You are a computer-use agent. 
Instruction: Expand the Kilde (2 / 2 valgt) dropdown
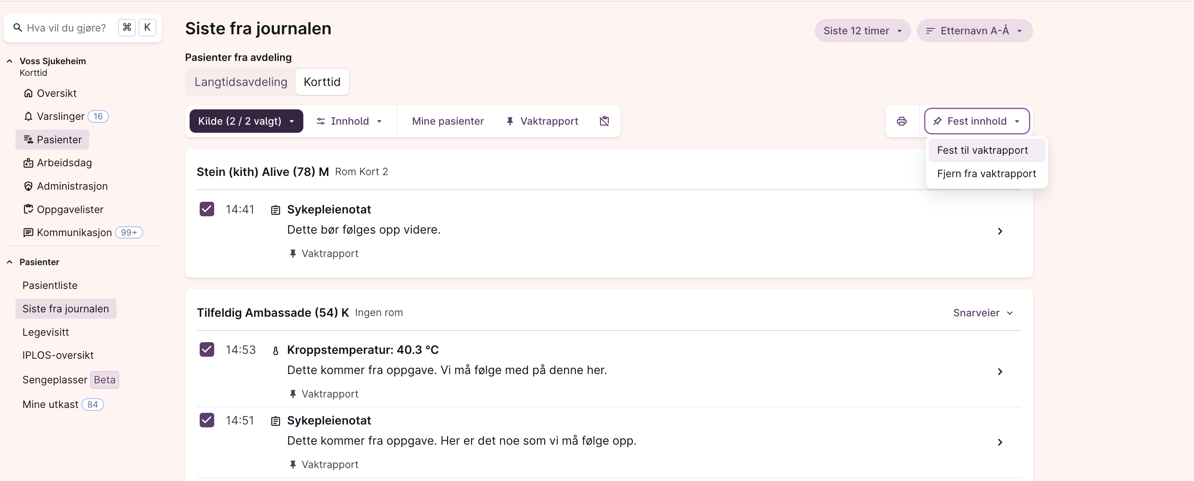coord(246,121)
